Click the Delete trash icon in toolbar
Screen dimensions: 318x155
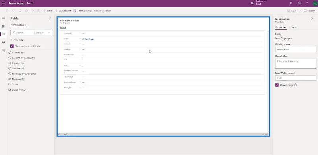pos(38,11)
